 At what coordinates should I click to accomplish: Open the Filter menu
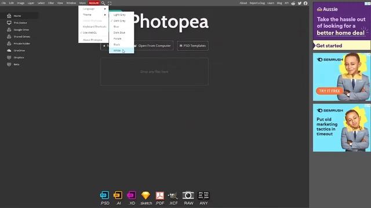(51, 3)
